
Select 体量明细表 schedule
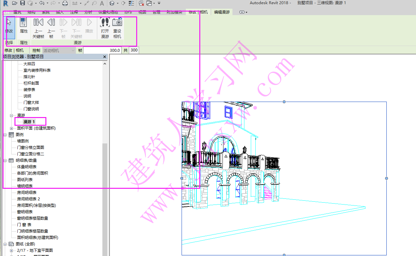27,167
